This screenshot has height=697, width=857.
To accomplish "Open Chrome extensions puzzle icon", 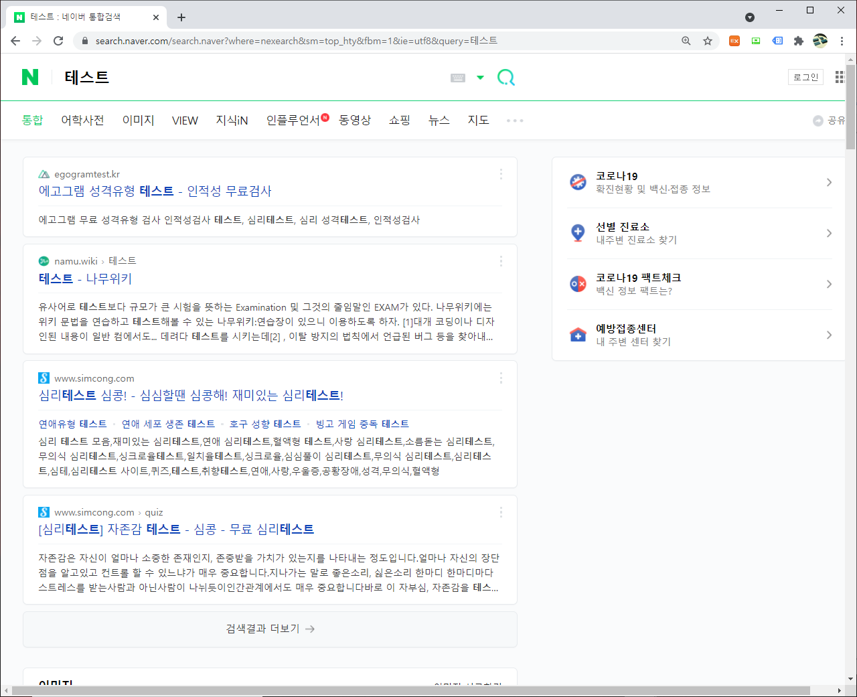I will 799,41.
